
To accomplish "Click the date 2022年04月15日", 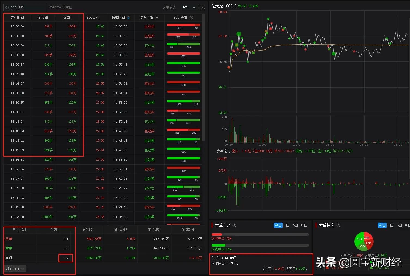I will coord(61,8).
